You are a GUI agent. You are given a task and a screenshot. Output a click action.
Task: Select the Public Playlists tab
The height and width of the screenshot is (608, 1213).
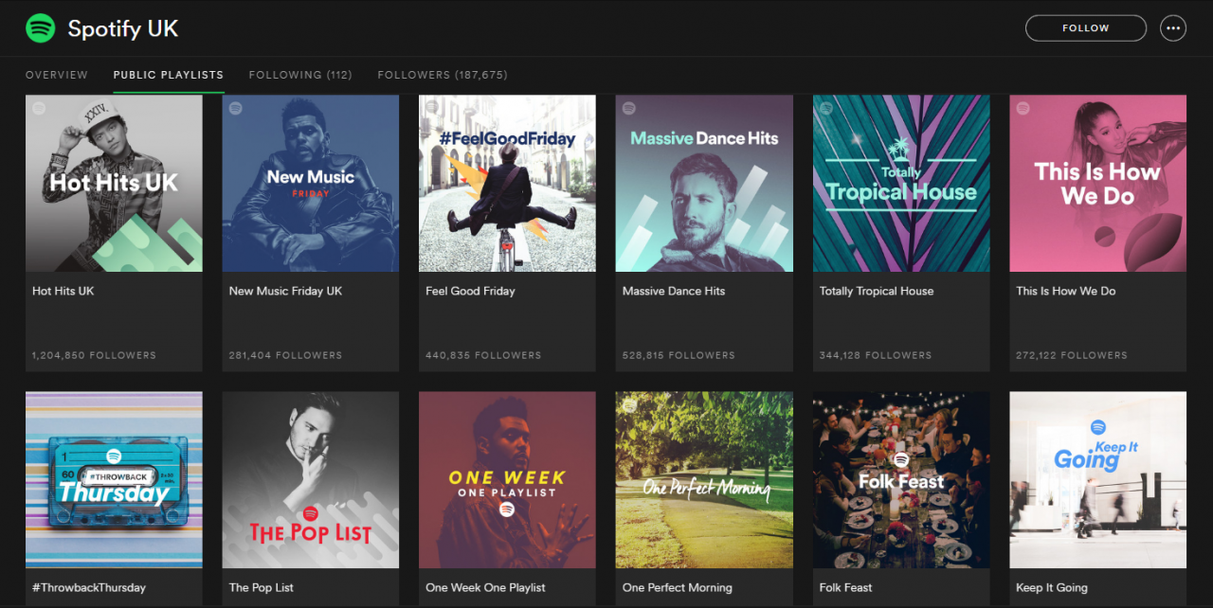tap(168, 75)
